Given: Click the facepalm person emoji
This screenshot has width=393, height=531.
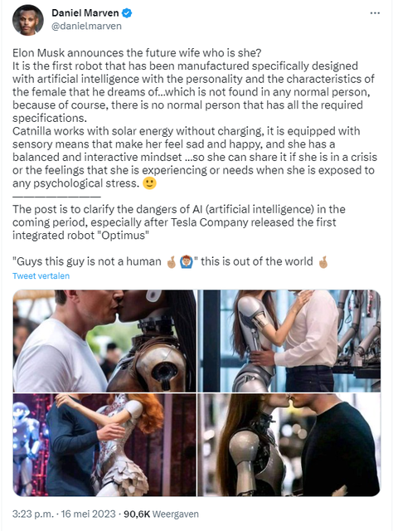Looking at the screenshot, I should click(187, 262).
